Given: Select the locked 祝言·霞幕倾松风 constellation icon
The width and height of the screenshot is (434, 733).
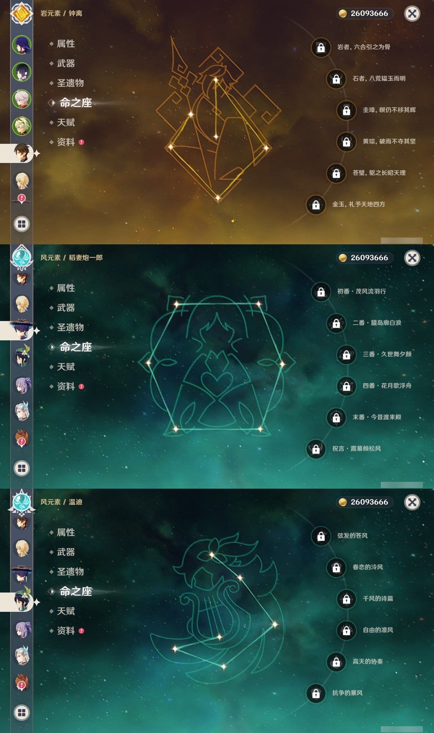Looking at the screenshot, I should (x=316, y=449).
